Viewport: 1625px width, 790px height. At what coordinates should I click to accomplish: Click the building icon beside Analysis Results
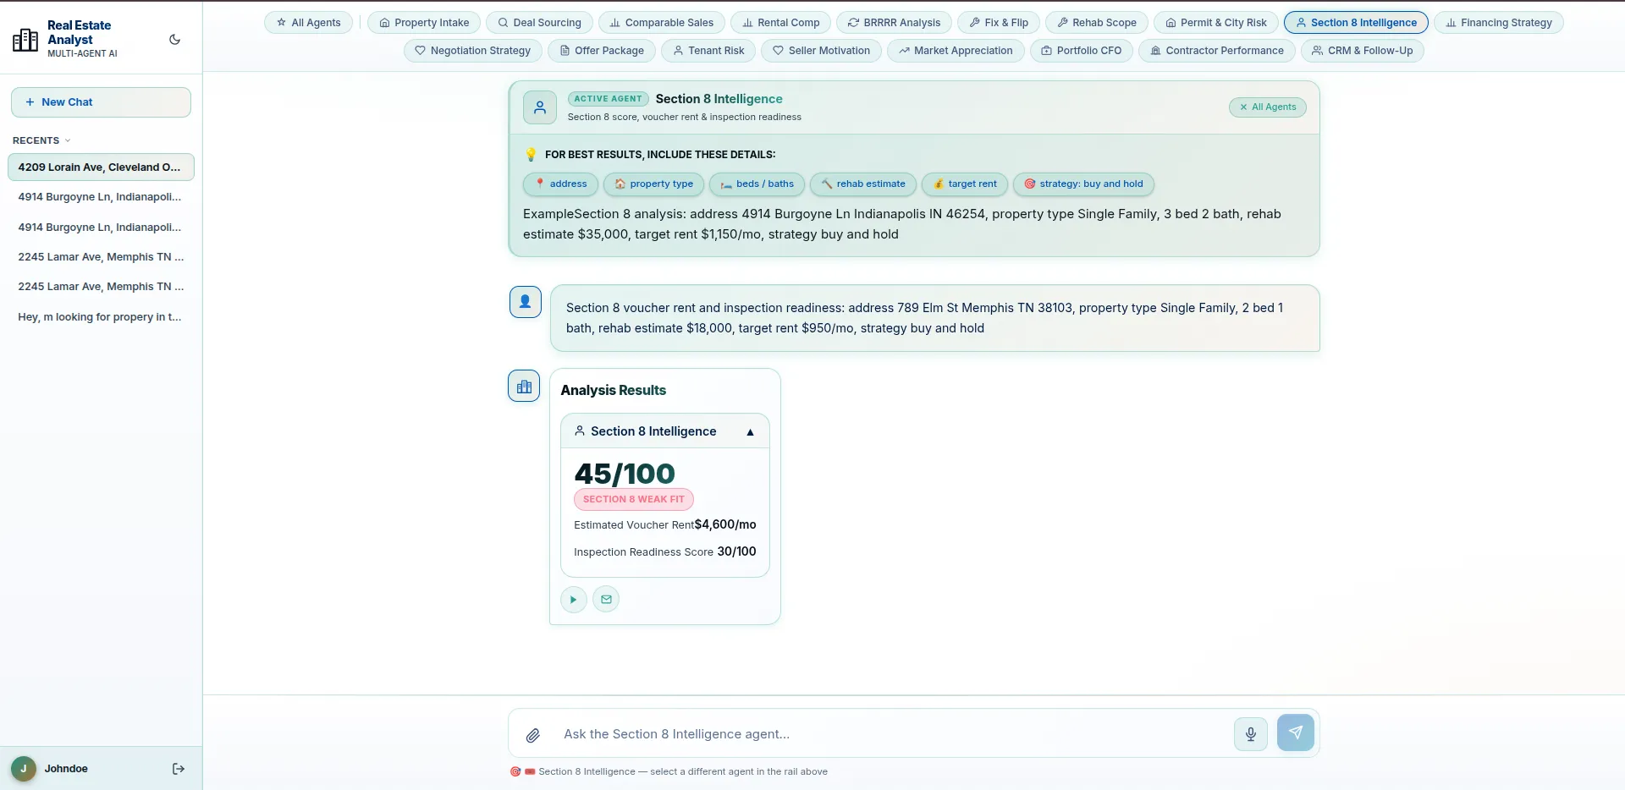click(x=524, y=387)
